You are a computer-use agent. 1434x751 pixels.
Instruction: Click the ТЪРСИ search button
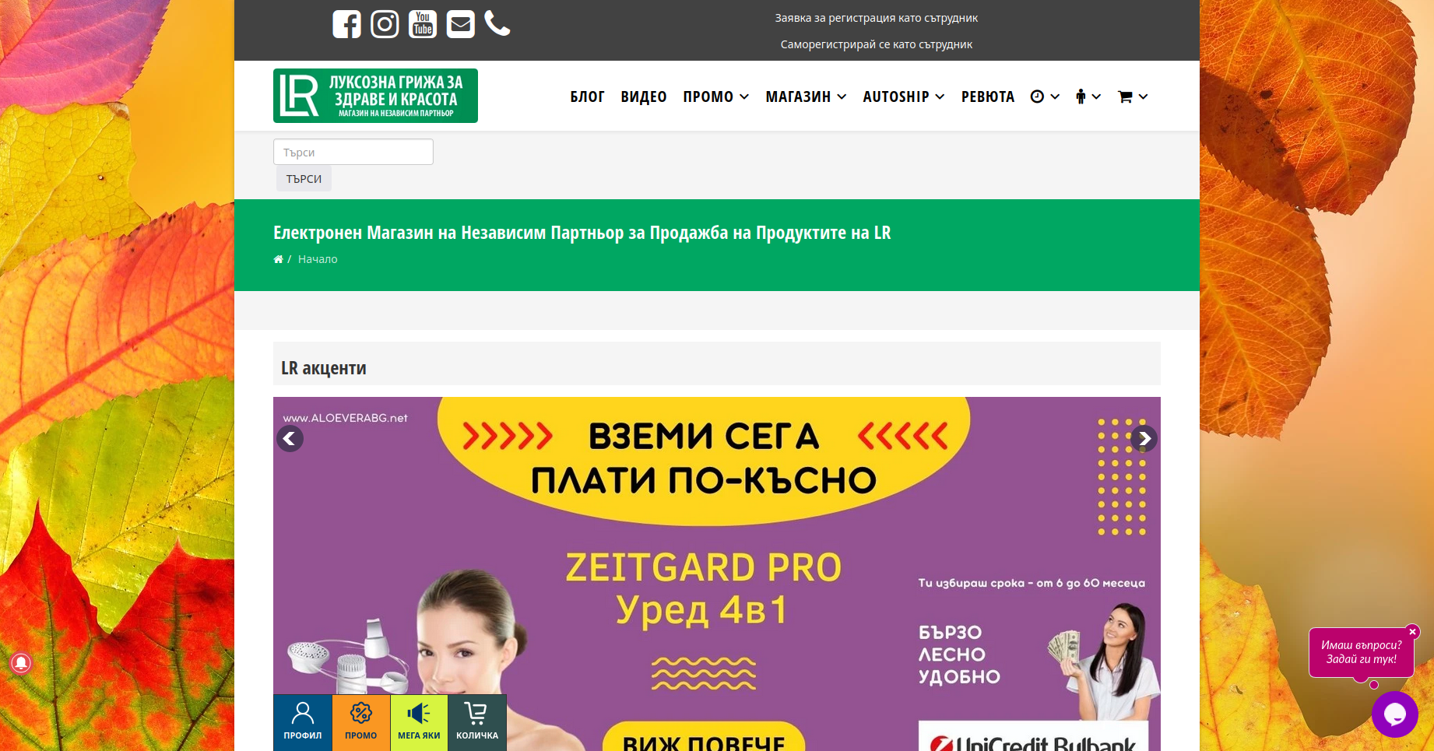point(304,178)
